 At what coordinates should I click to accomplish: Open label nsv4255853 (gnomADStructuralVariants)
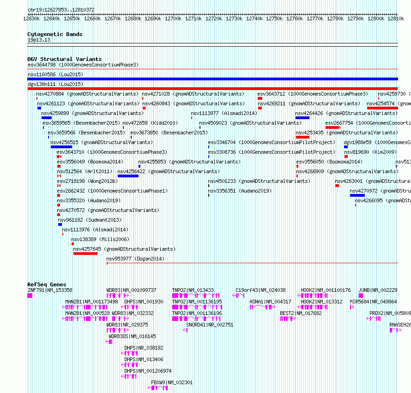pyautogui.click(x=189, y=162)
